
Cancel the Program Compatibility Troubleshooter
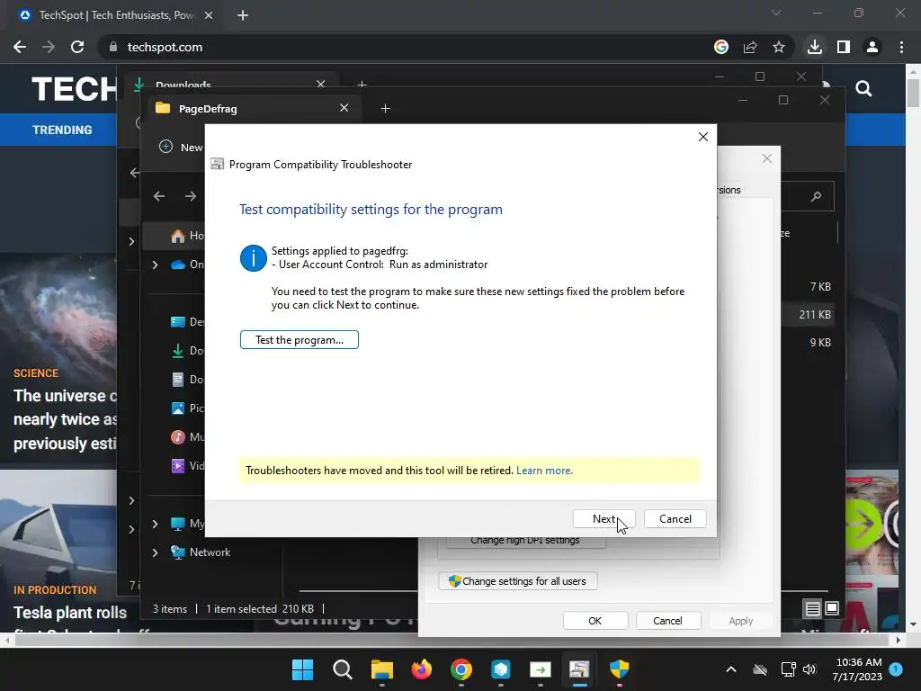675,519
